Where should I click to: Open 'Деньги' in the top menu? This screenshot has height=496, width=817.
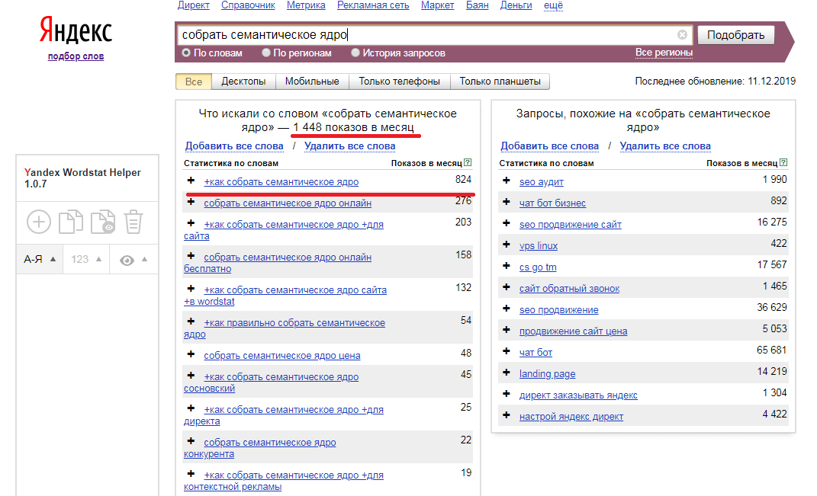click(x=516, y=5)
